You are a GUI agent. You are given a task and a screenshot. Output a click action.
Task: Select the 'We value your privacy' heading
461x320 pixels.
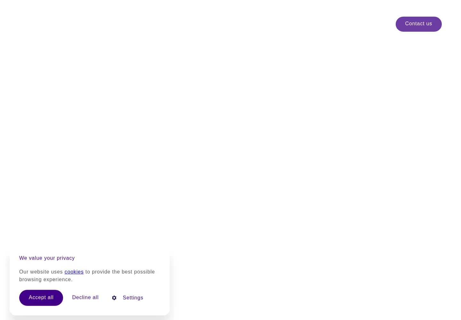tap(47, 258)
